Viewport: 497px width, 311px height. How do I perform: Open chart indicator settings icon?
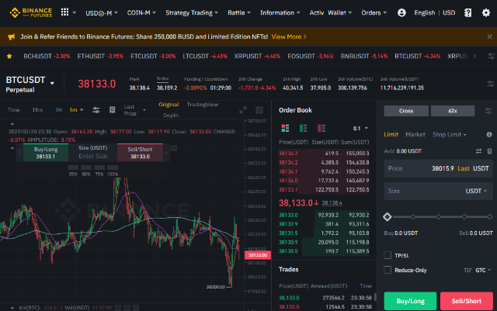(96, 110)
